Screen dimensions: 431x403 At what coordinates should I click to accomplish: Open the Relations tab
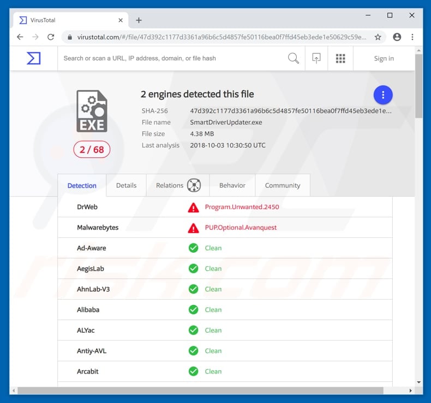click(178, 186)
